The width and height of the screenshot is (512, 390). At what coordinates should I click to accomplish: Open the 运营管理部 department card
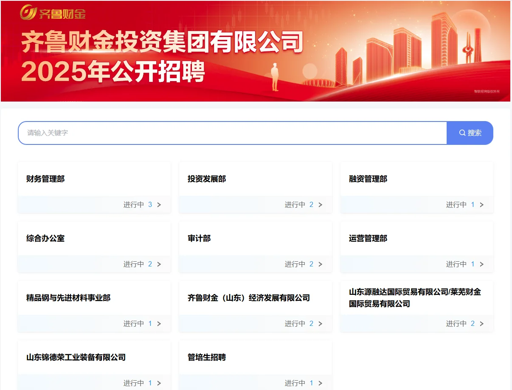coord(417,247)
